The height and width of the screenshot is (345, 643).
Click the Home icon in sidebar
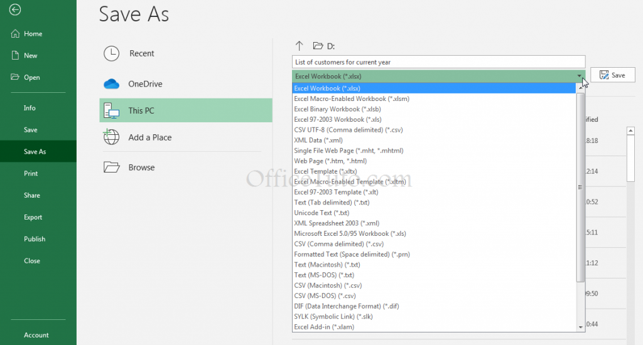(15, 34)
